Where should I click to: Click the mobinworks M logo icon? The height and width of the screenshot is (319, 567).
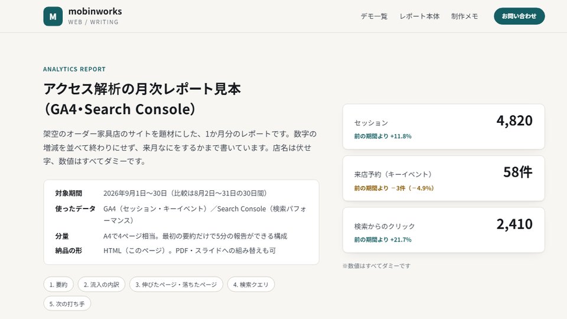tap(53, 17)
